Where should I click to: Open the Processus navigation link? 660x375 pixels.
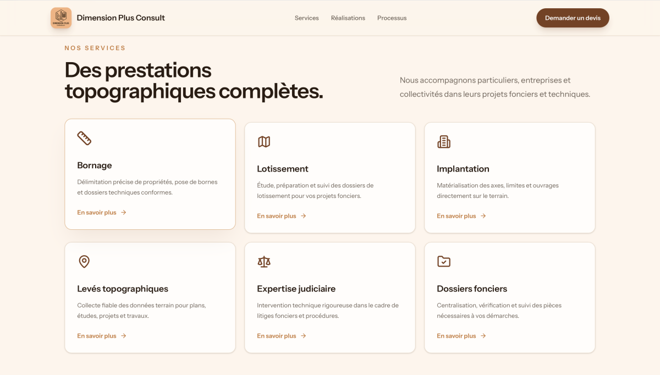392,18
